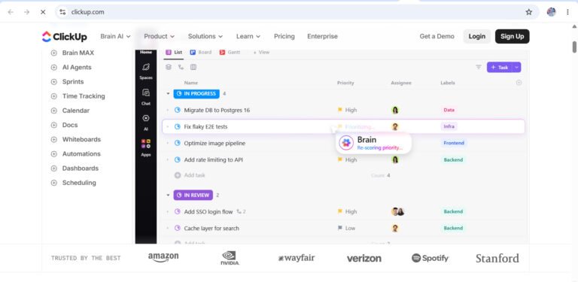Viewport: 578px width, 282px height.
Task: Click the Login button
Action: click(477, 36)
